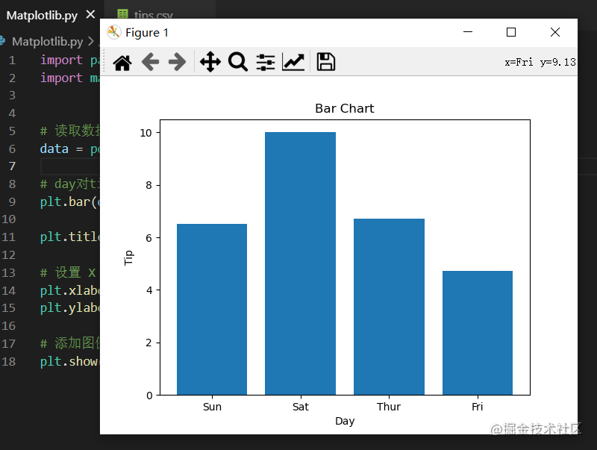Reset the plot to original home view
This screenshot has width=597, height=450.
(x=122, y=63)
